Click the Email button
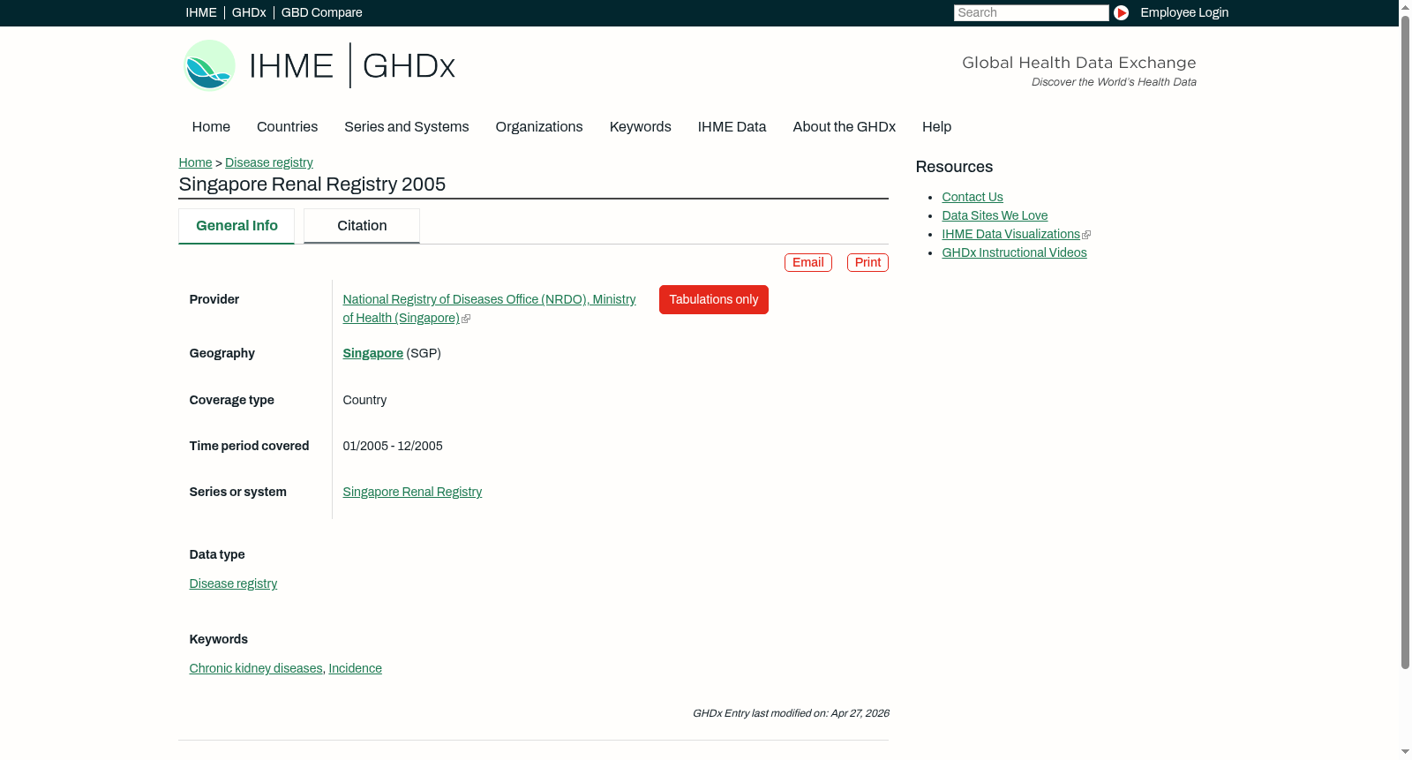This screenshot has height=760, width=1412. [808, 263]
